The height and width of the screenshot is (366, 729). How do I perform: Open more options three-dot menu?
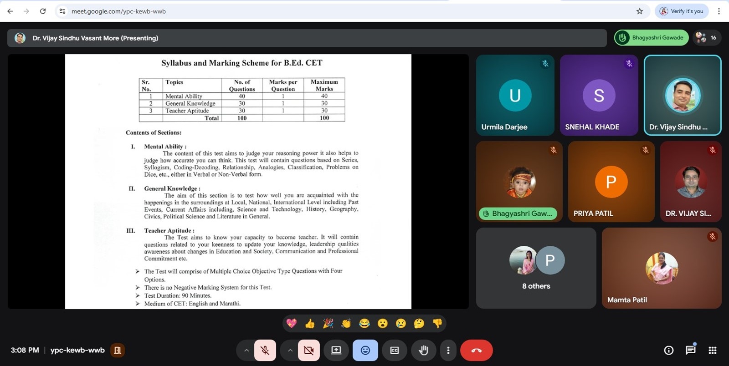(x=448, y=350)
